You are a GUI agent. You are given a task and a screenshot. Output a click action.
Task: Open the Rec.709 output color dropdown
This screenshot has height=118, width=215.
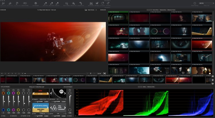pos(206,3)
